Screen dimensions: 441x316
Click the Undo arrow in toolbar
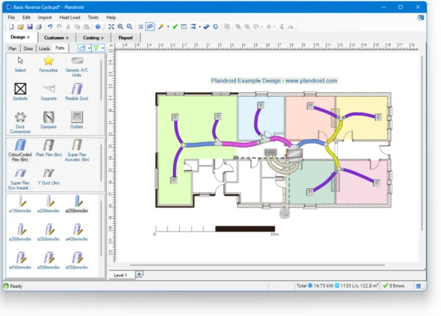click(50, 27)
